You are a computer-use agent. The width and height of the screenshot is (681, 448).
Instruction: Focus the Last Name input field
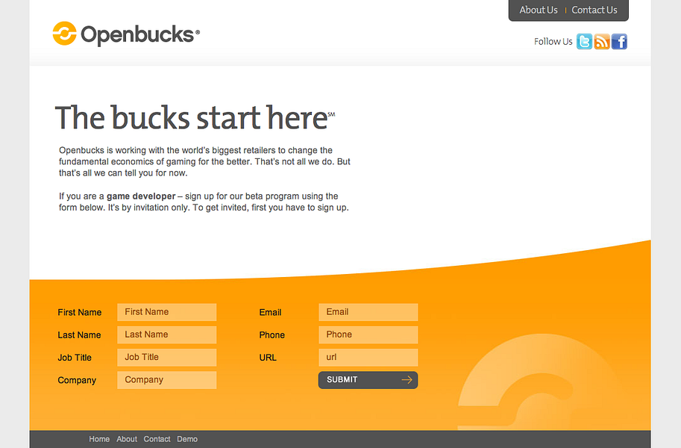click(x=167, y=335)
